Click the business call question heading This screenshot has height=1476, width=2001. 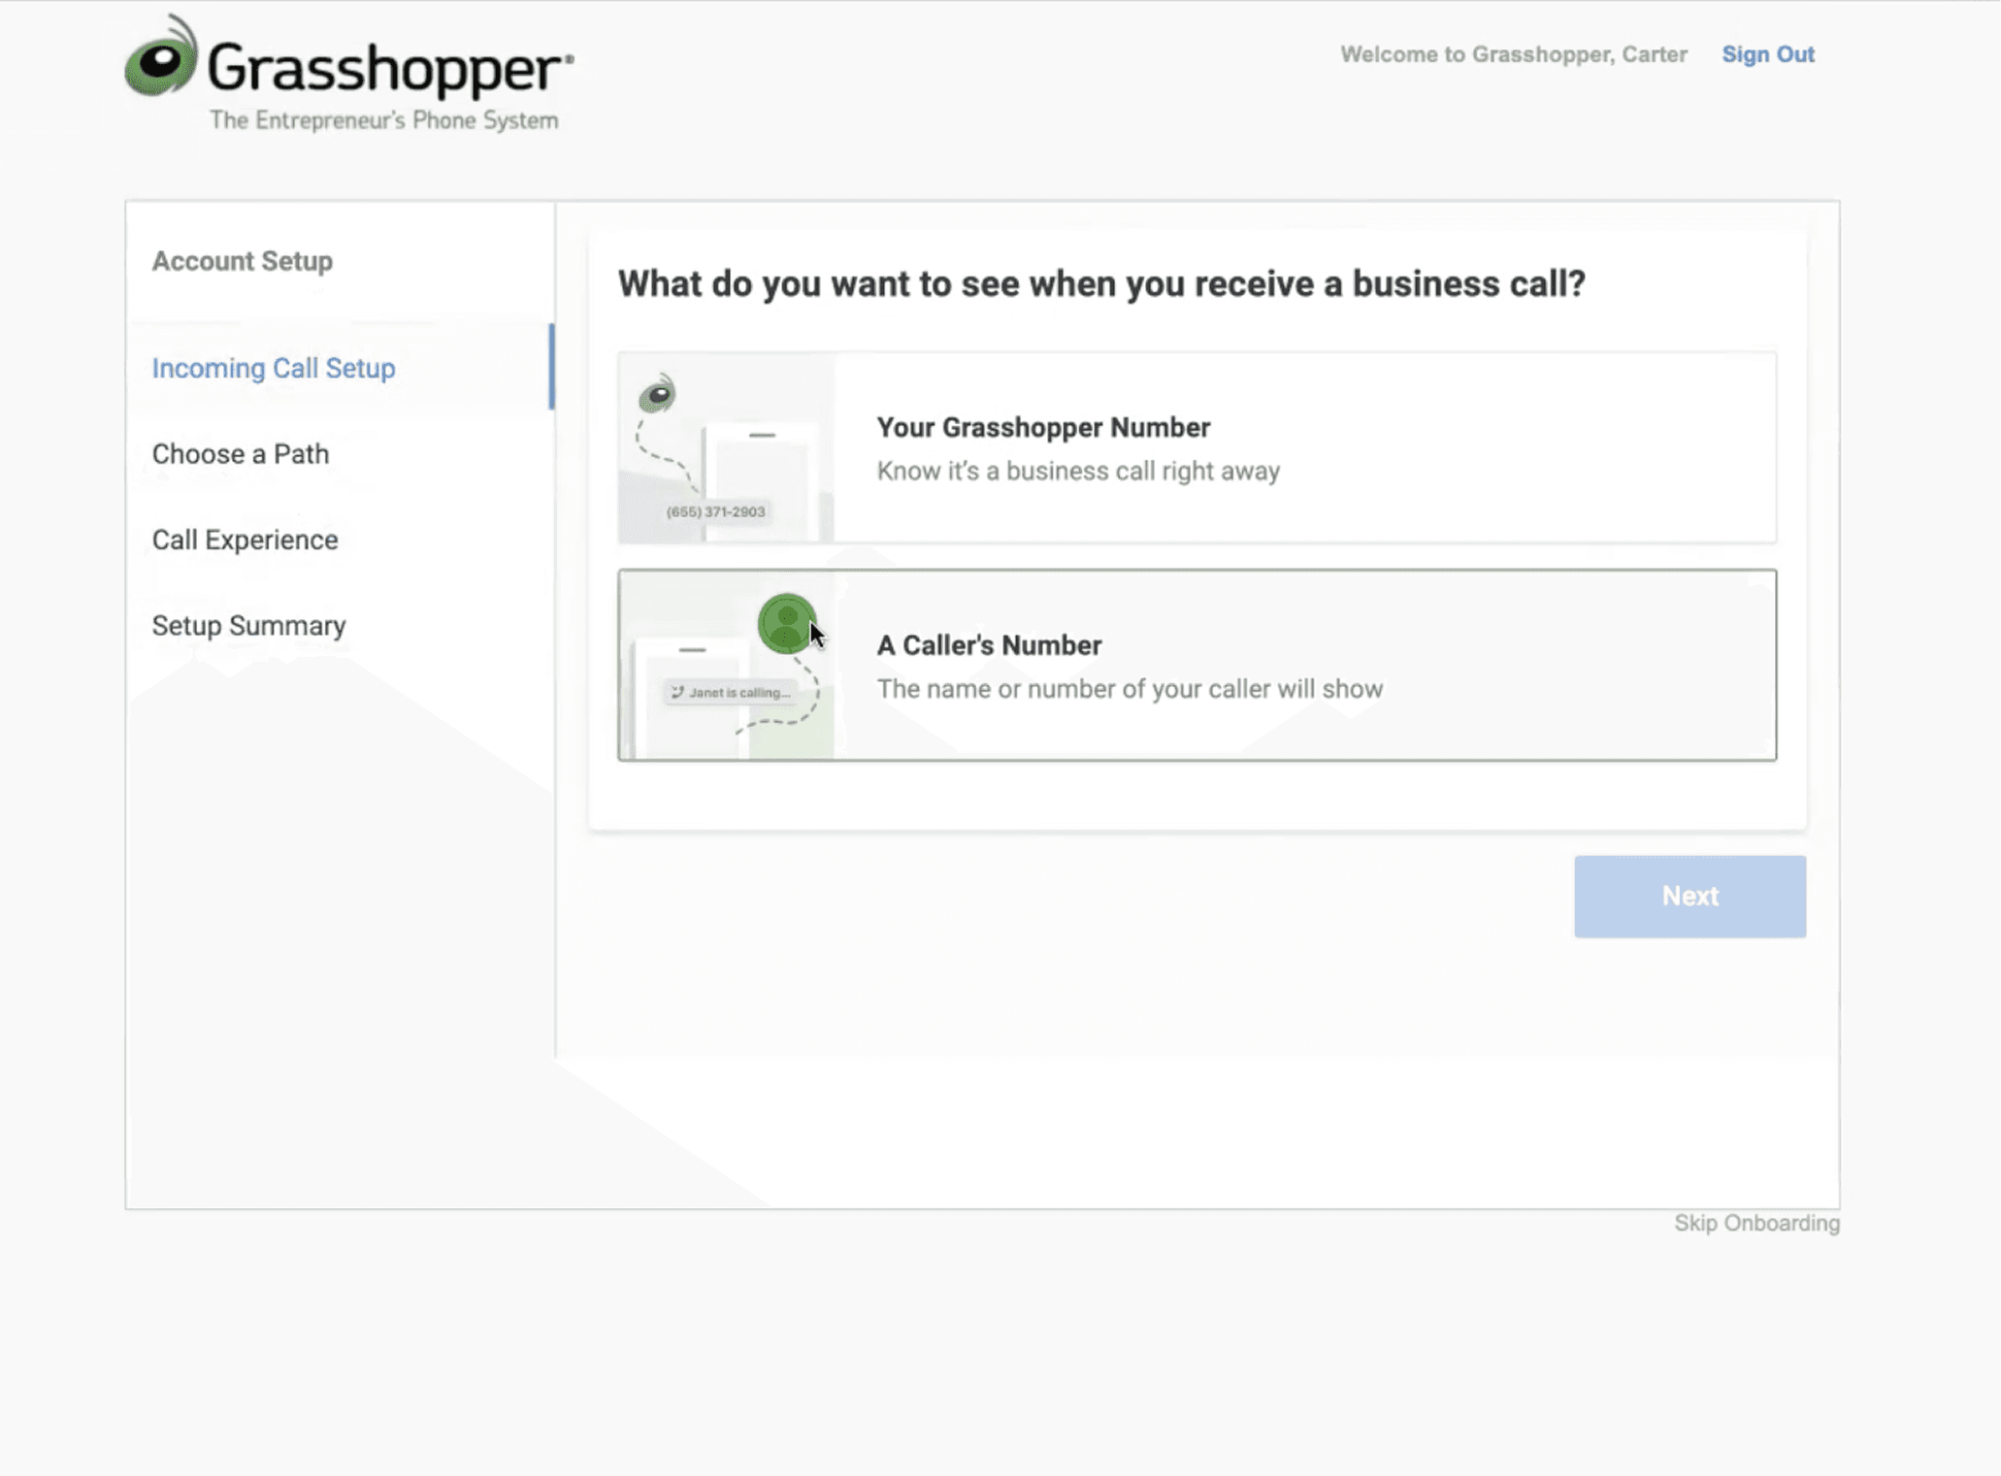1101,283
